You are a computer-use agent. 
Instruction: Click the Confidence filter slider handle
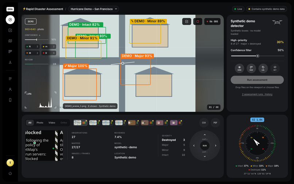point(258,56)
